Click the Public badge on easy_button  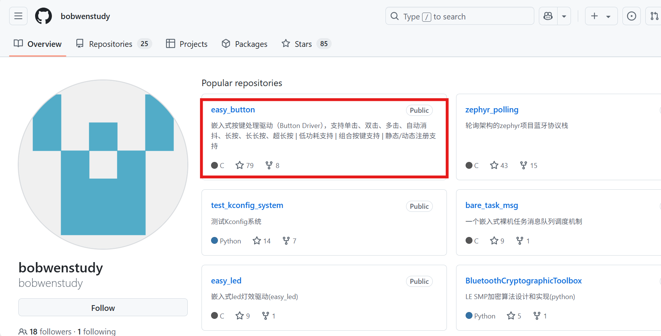[x=419, y=110]
